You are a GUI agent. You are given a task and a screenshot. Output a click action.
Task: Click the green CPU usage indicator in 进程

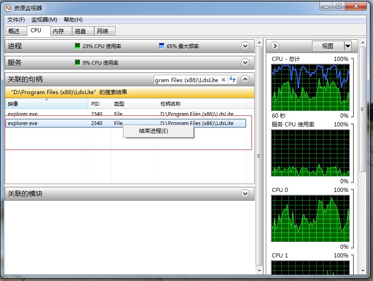point(78,46)
